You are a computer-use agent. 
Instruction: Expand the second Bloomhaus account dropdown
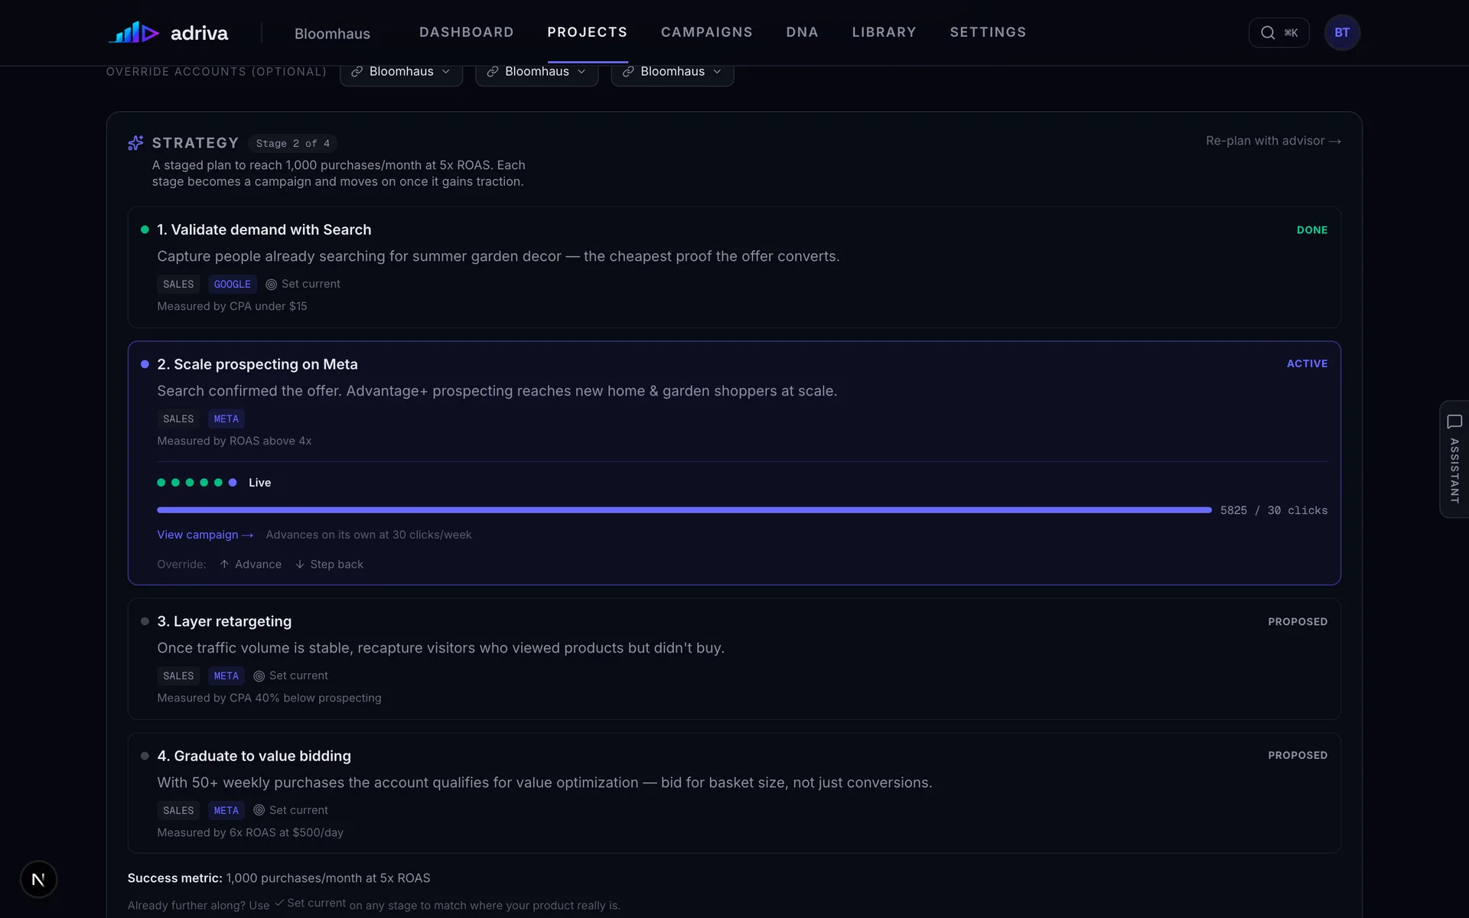pyautogui.click(x=536, y=72)
